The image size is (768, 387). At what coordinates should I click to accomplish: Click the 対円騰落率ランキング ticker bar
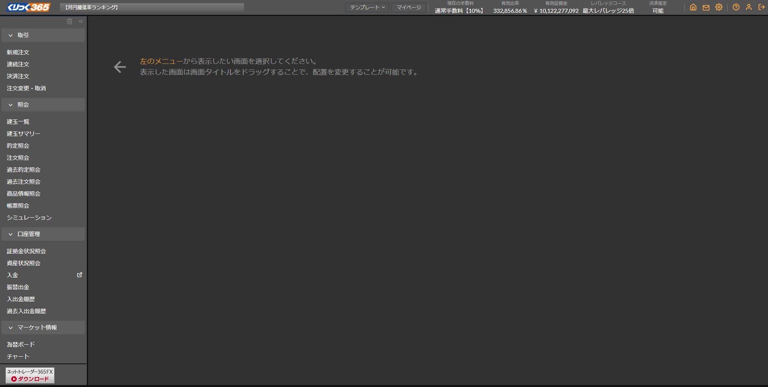[x=152, y=7]
